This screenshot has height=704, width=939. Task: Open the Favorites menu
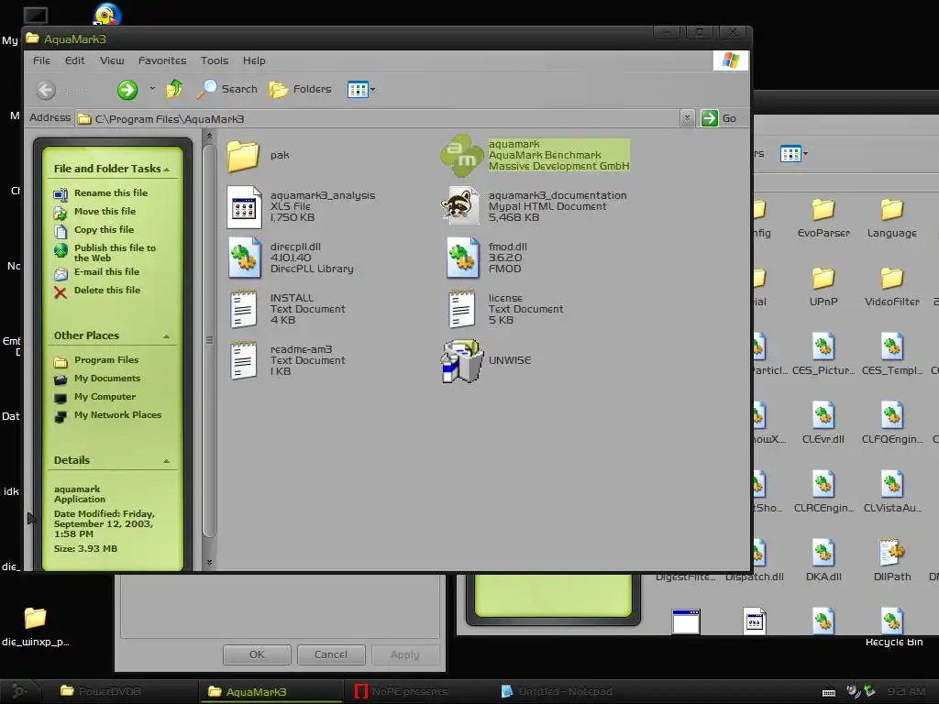162,60
